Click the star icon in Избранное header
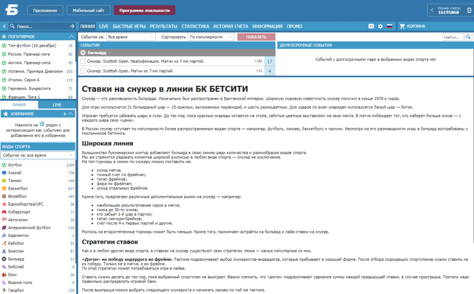The width and height of the screenshot is (474, 294). (x=6, y=114)
